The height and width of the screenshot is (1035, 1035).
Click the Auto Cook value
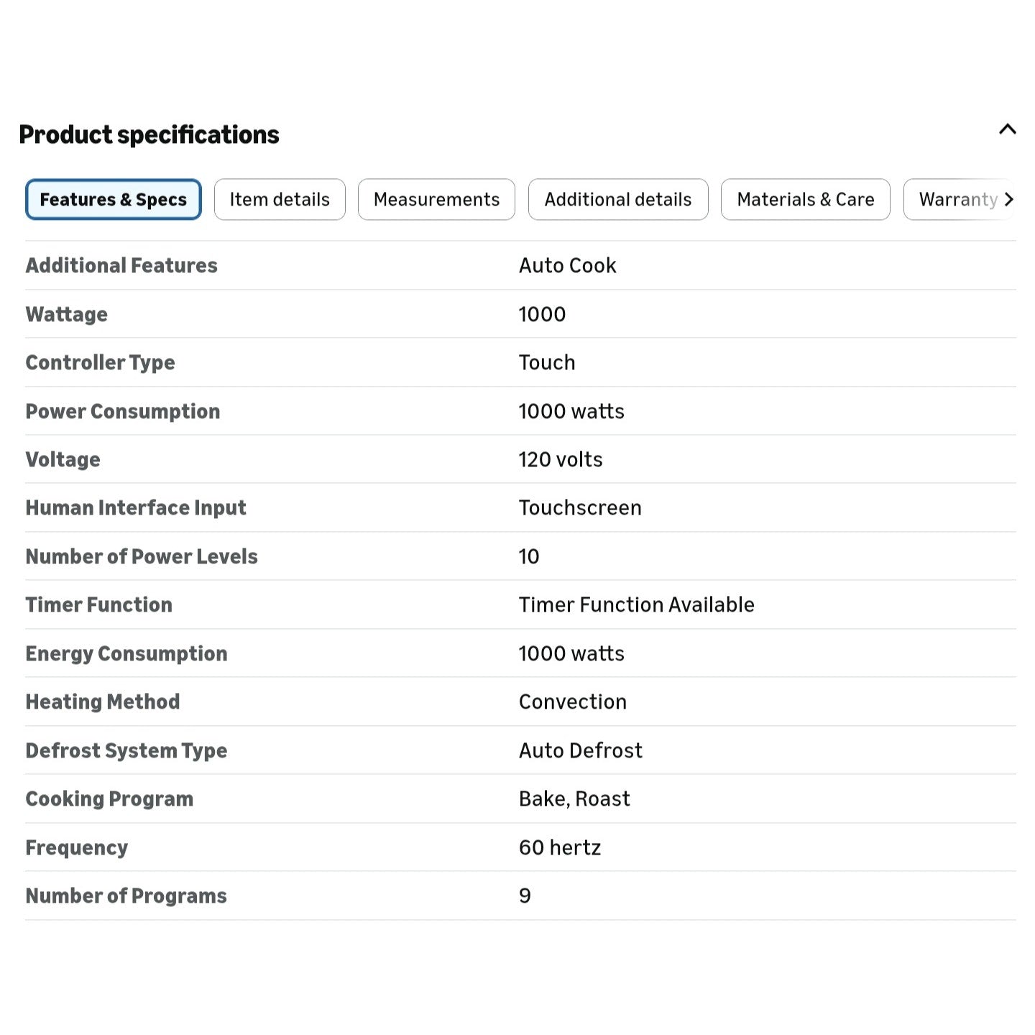click(568, 265)
